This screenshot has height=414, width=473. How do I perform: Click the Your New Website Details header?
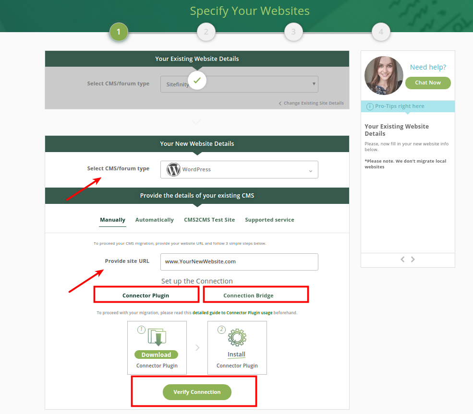coord(197,144)
